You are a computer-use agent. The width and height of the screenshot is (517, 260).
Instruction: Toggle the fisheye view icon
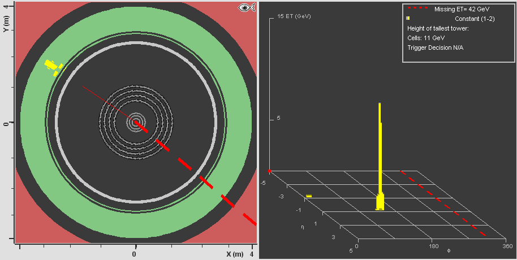(246, 7)
